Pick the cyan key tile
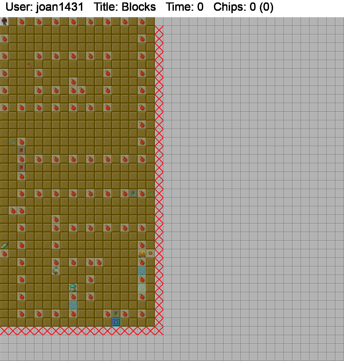Screen dimensions: 344x361 click(x=13, y=142)
